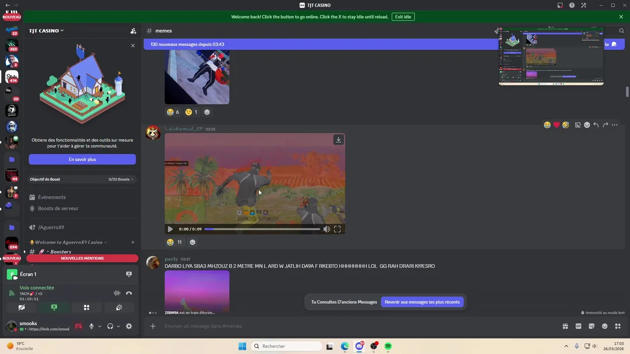Screen dimensions: 630x354
Task: Open Help icon in title bar
Action: point(572,5)
